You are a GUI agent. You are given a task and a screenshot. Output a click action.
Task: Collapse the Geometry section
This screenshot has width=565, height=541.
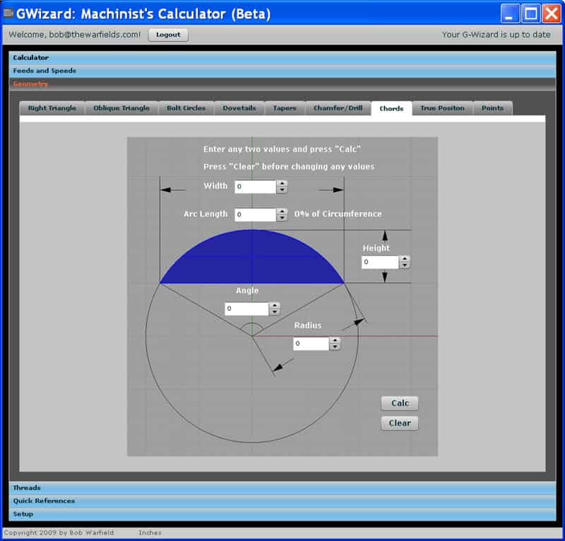coord(31,83)
